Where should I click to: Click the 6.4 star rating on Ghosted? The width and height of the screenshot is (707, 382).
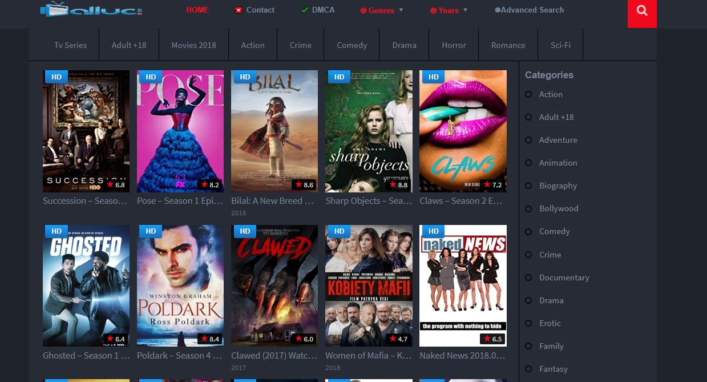pyautogui.click(x=115, y=339)
